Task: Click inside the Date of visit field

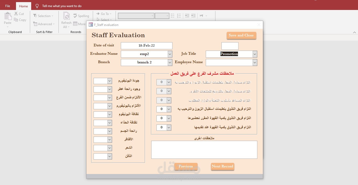Action: coord(146,45)
